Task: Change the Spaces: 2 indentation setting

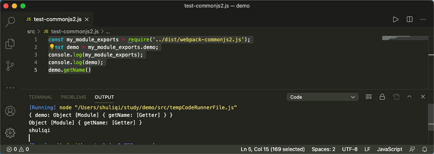Action: pyautogui.click(x=323, y=149)
